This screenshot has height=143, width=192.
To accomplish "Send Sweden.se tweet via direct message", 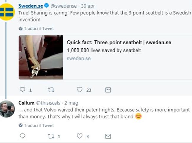I will [x=108, y=90].
